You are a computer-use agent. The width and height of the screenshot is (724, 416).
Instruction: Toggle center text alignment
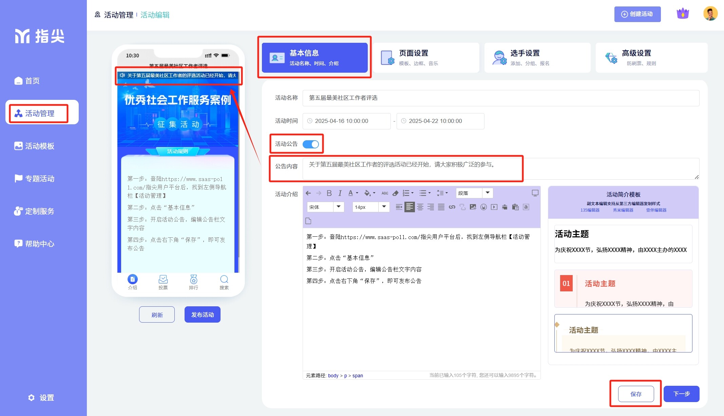[420, 207]
